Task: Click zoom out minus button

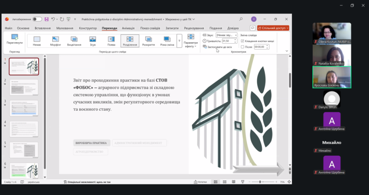Action: 249,182
